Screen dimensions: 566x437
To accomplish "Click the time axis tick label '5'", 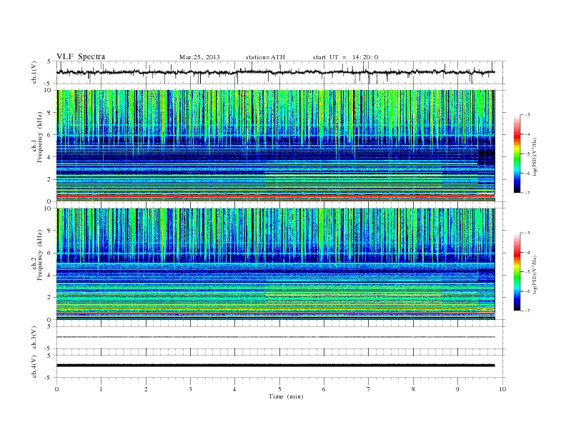I will click(x=279, y=389).
